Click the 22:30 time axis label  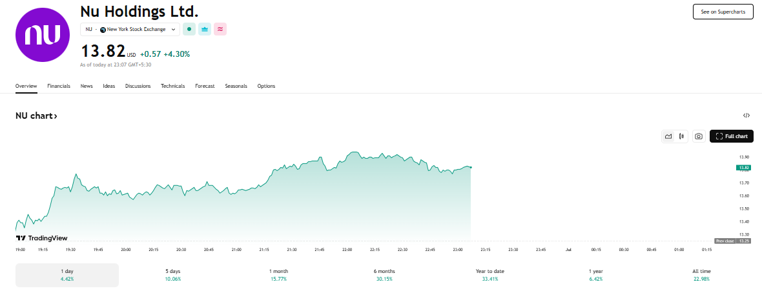coord(402,249)
